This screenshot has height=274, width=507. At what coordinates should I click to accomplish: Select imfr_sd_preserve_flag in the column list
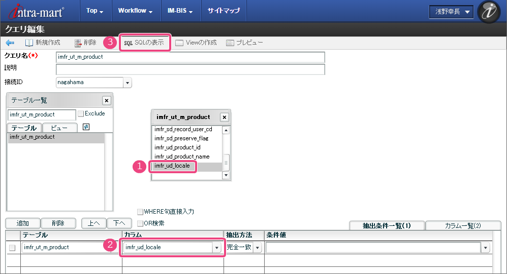(x=186, y=138)
